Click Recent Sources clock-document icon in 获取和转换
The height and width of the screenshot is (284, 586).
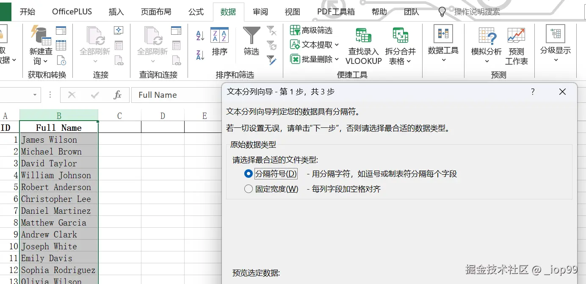click(61, 60)
